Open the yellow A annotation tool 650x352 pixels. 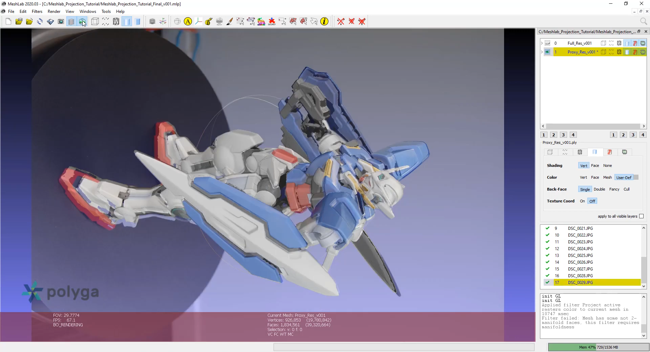[188, 22]
